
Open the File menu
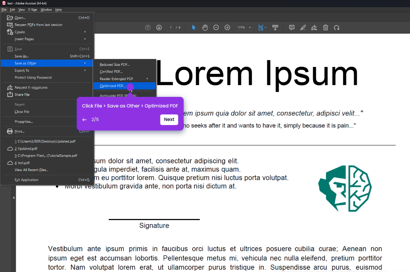4,10
